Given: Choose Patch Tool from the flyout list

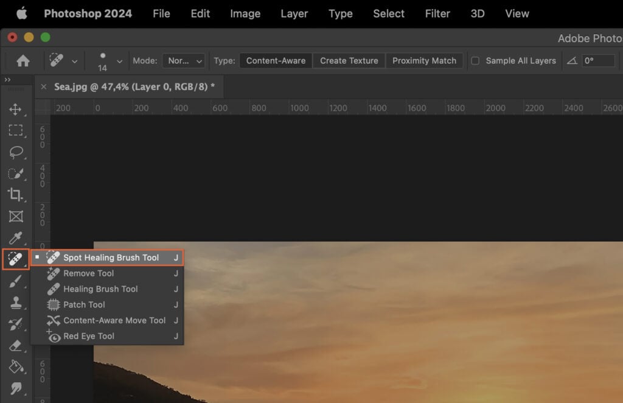Looking at the screenshot, I should pyautogui.click(x=84, y=304).
